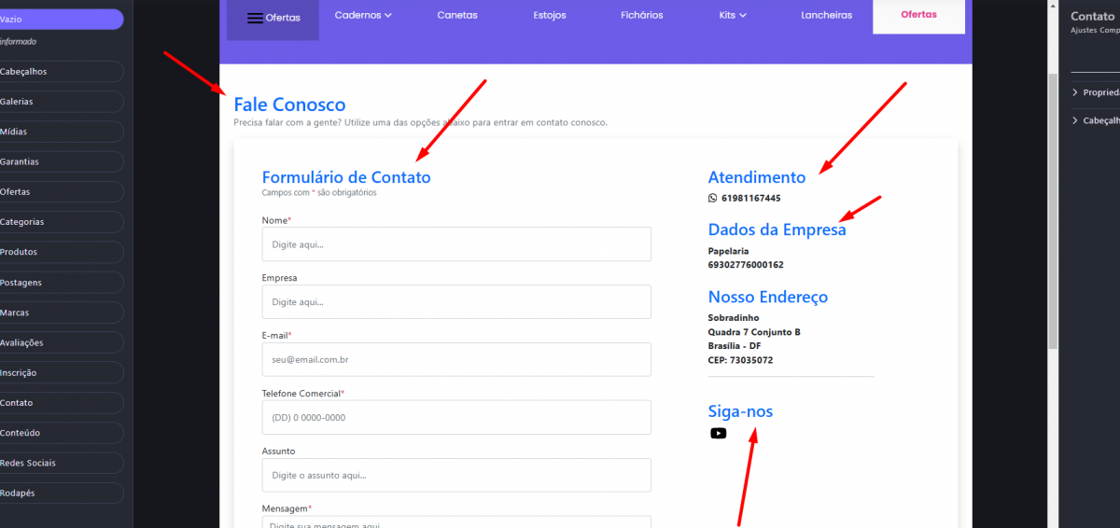This screenshot has width=1120, height=528.
Task: Open Galerias in the left sidebar
Action: pyautogui.click(x=60, y=102)
